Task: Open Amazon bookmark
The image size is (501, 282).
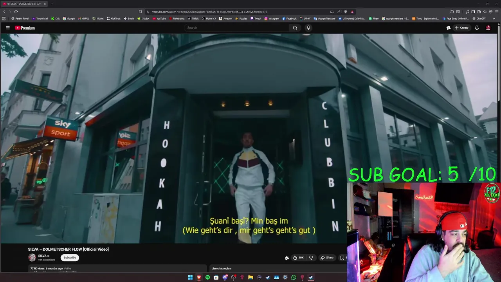Action: click(225, 18)
